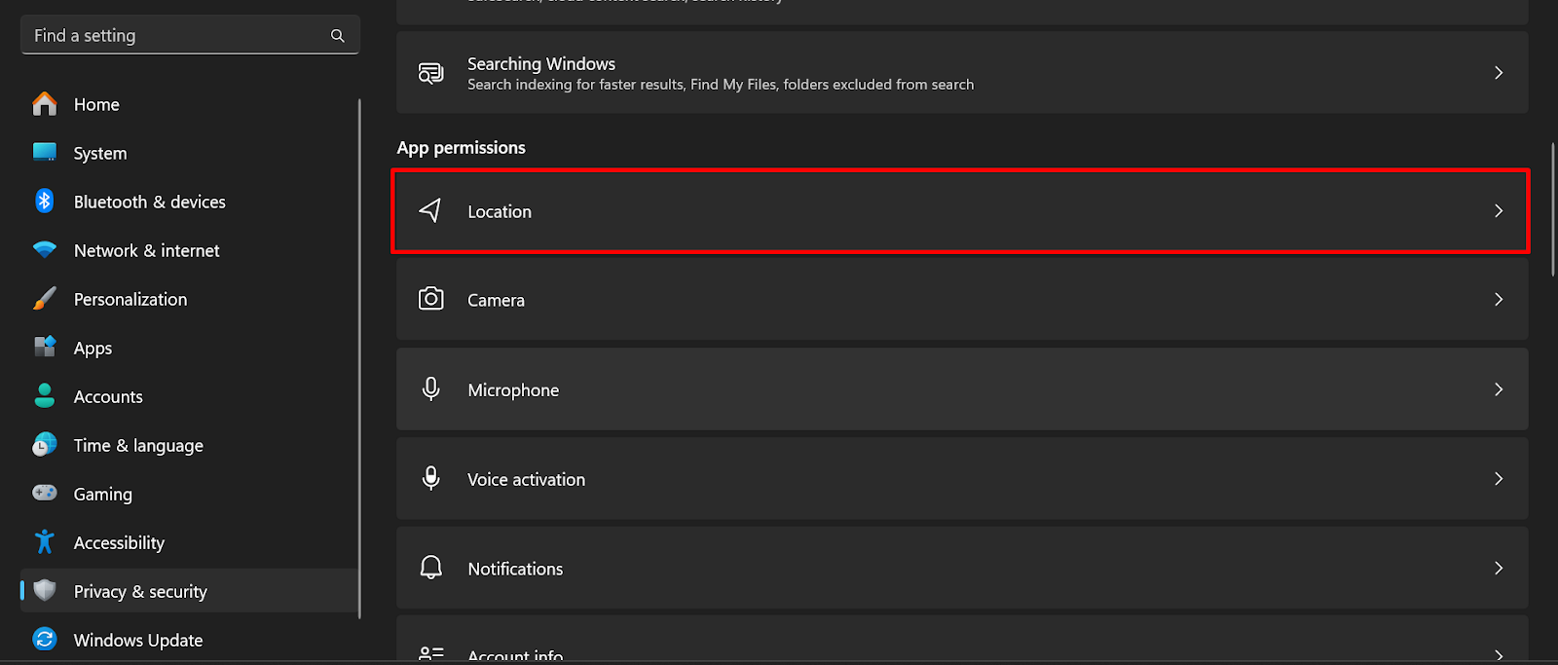
Task: Open the Searching Windows title
Action: point(541,63)
